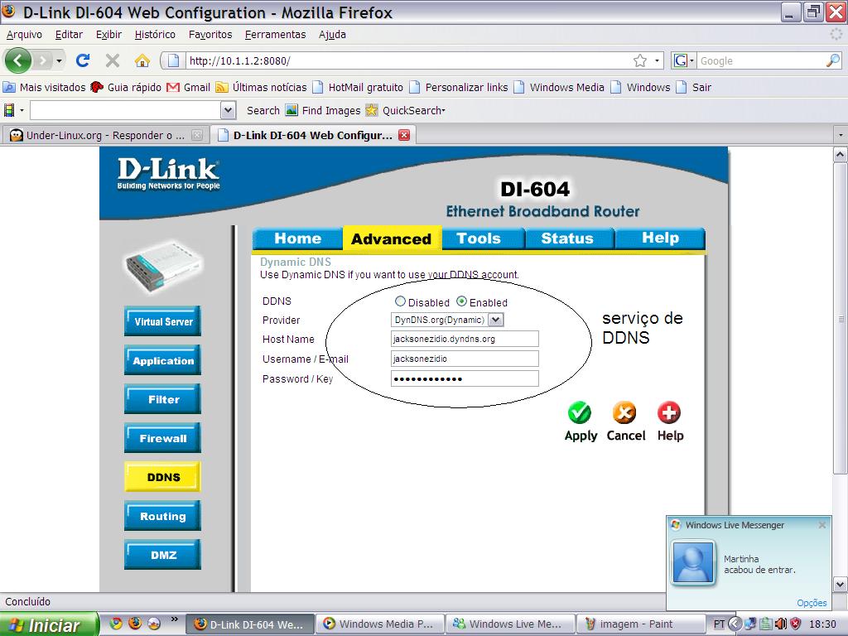Open the Histórico menu

(155, 35)
